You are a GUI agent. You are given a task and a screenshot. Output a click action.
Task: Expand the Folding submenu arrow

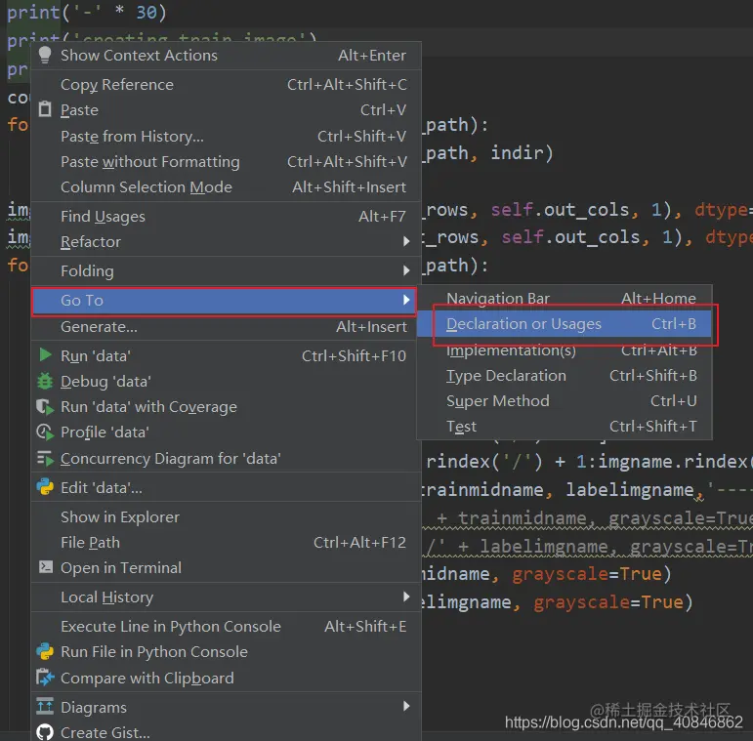406,270
